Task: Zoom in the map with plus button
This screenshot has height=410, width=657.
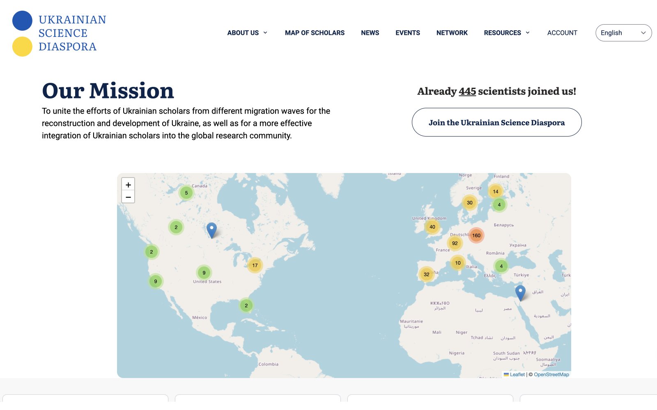Action: (128, 184)
